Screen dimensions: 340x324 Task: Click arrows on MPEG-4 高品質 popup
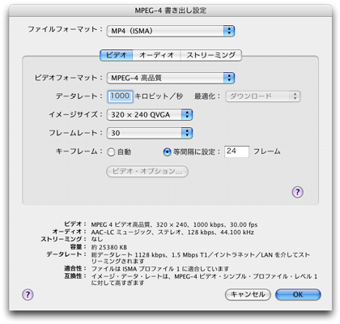[x=229, y=78]
